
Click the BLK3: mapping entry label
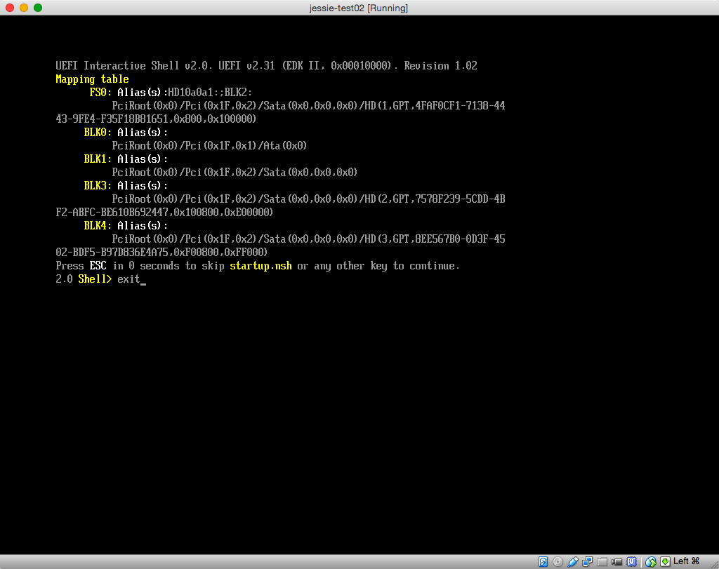pos(98,185)
